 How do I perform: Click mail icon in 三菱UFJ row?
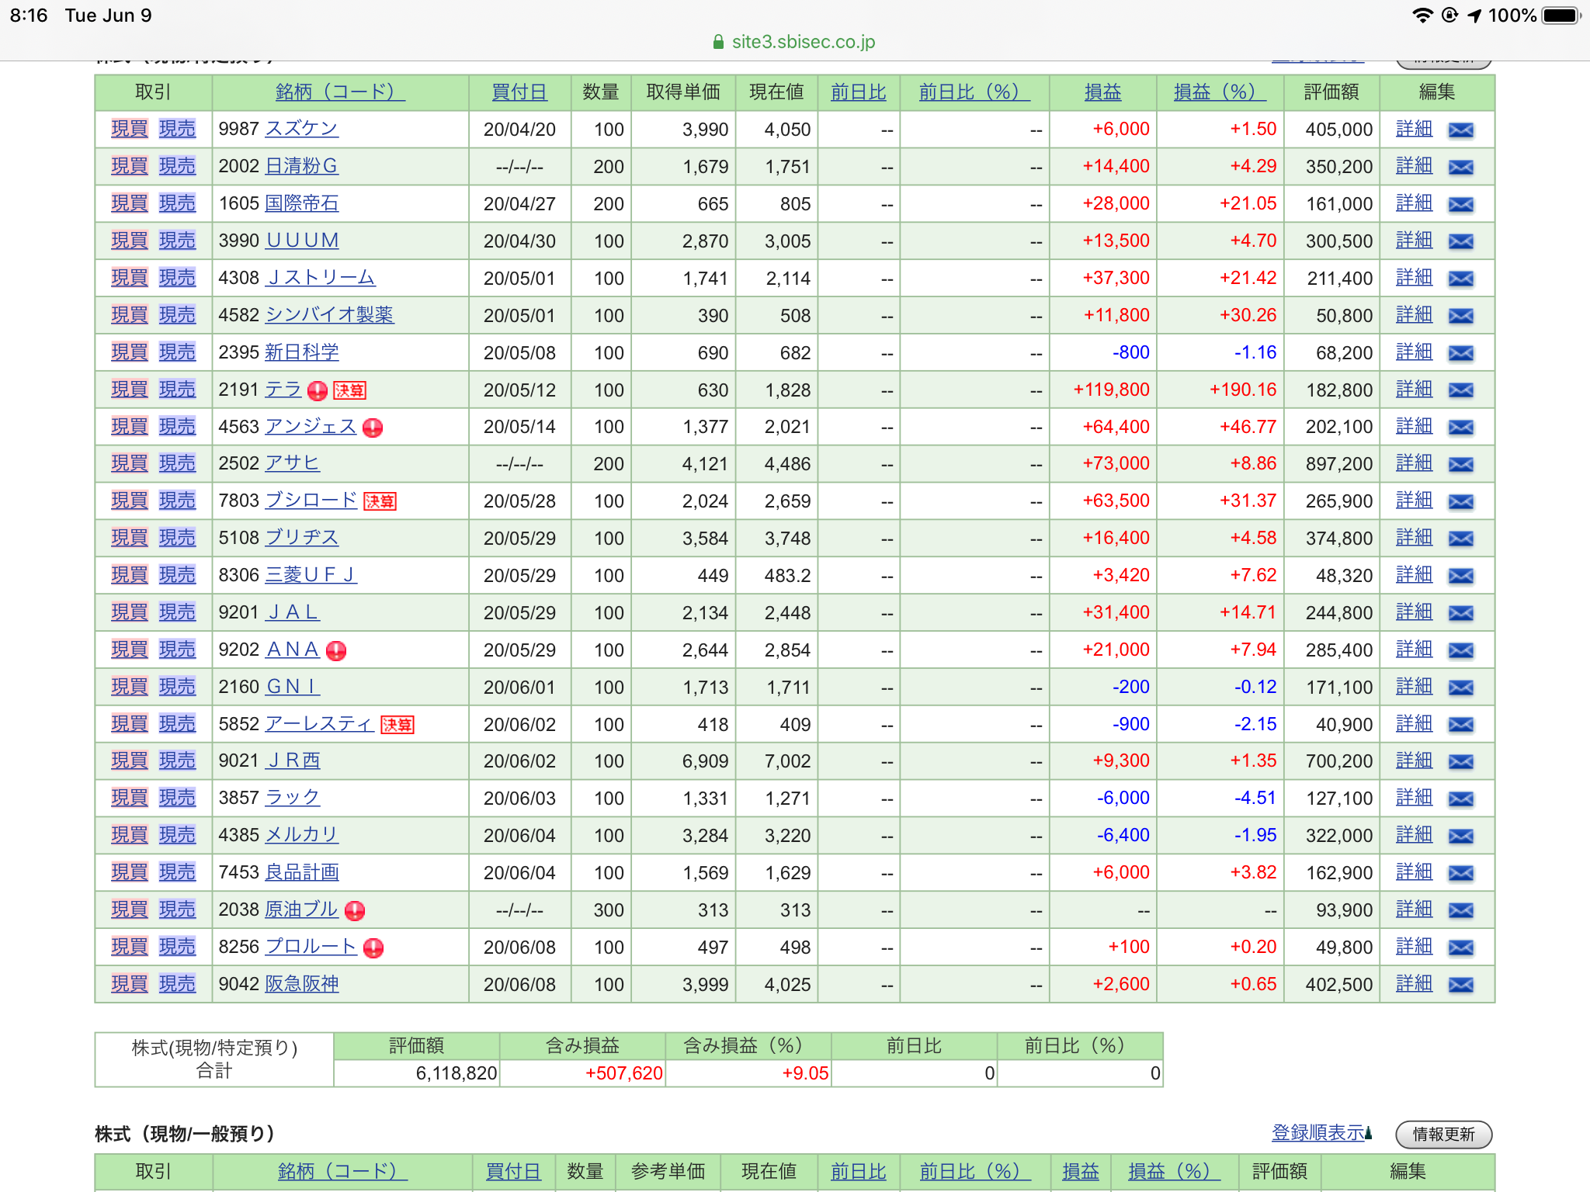tap(1460, 576)
